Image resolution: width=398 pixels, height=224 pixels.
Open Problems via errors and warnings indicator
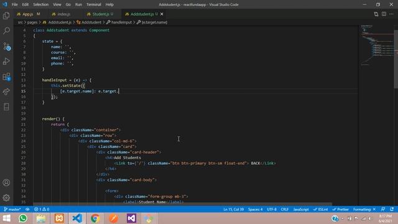(42, 209)
